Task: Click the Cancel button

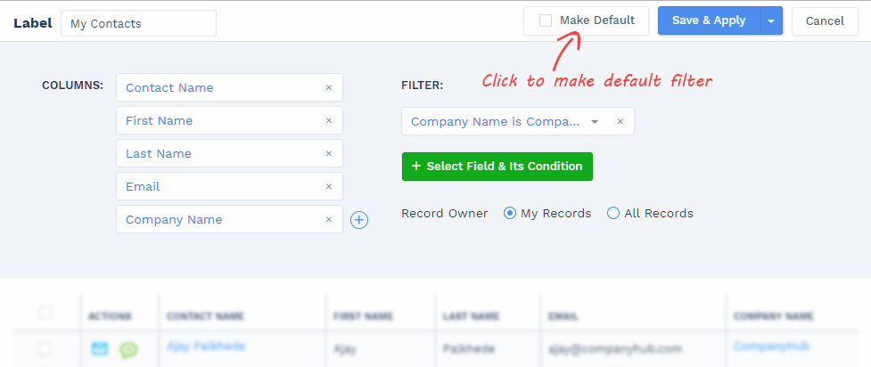Action: (825, 21)
